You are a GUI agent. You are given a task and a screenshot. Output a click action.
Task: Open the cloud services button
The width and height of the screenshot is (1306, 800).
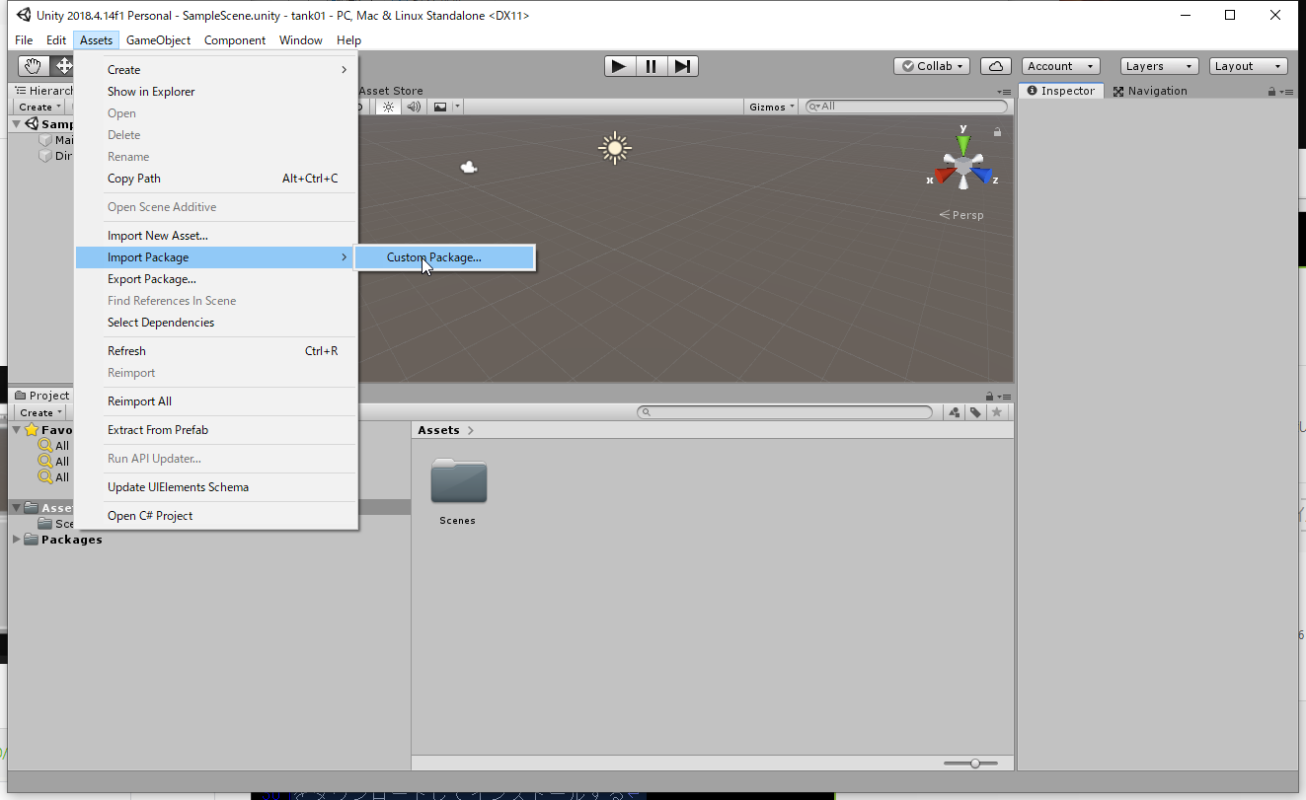point(996,66)
